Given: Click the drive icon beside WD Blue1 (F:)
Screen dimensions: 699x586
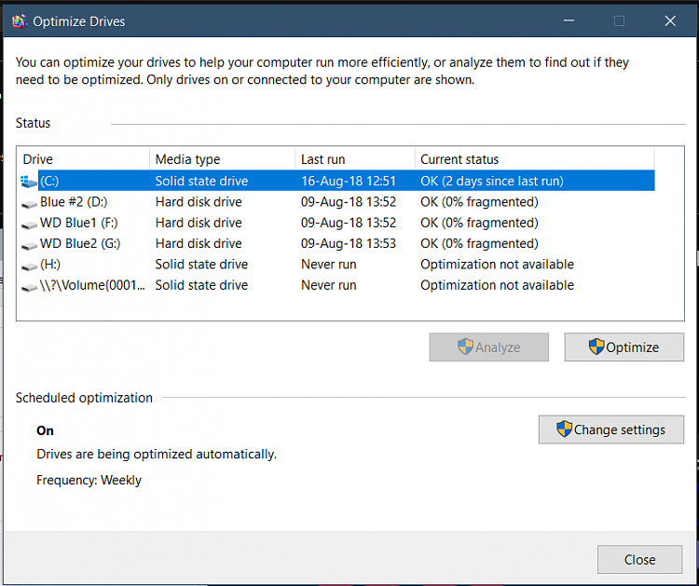Looking at the screenshot, I should [30, 225].
